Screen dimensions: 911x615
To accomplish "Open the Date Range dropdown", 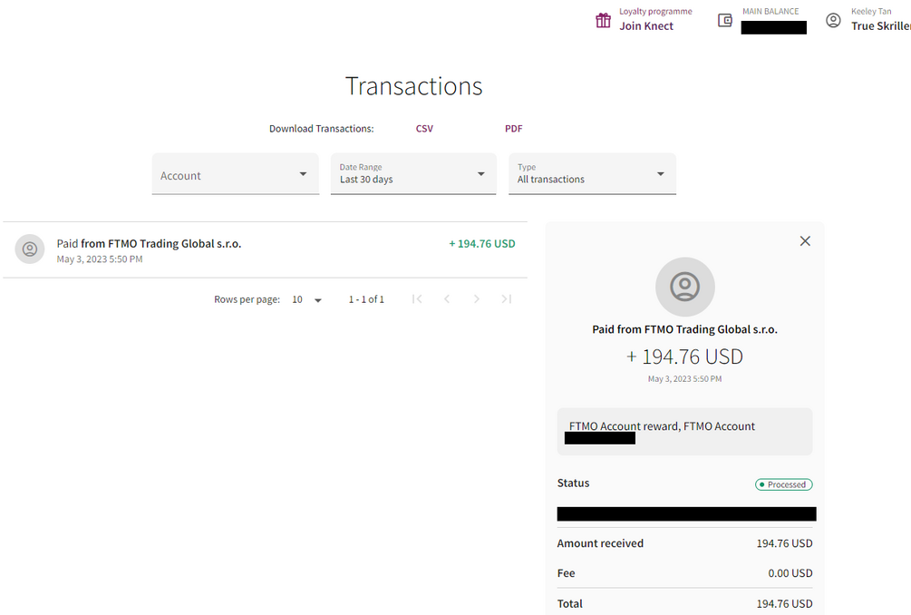I will click(413, 174).
